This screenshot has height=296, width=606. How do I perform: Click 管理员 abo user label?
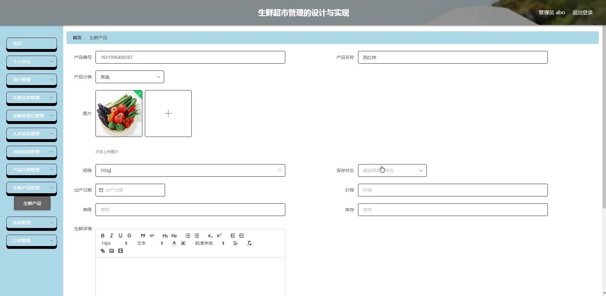pos(552,12)
